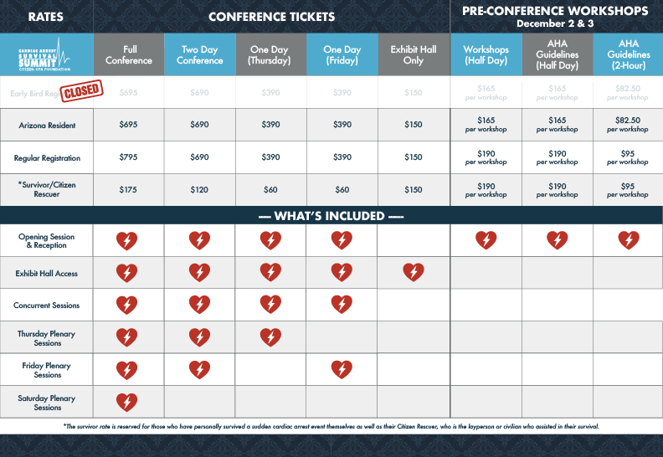Viewport: 663px width, 457px height.
Task: Select the Workshops (Half Day) column header
Action: 486,55
